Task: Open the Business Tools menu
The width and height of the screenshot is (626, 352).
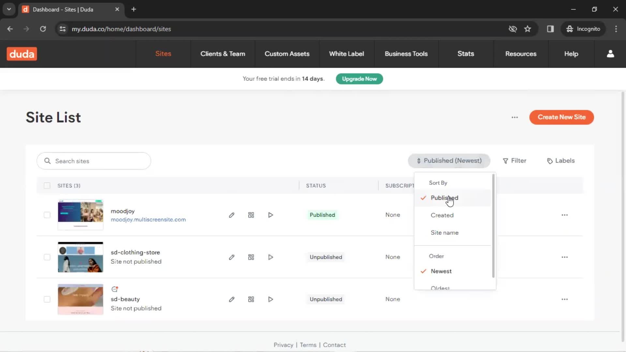Action: (406, 54)
